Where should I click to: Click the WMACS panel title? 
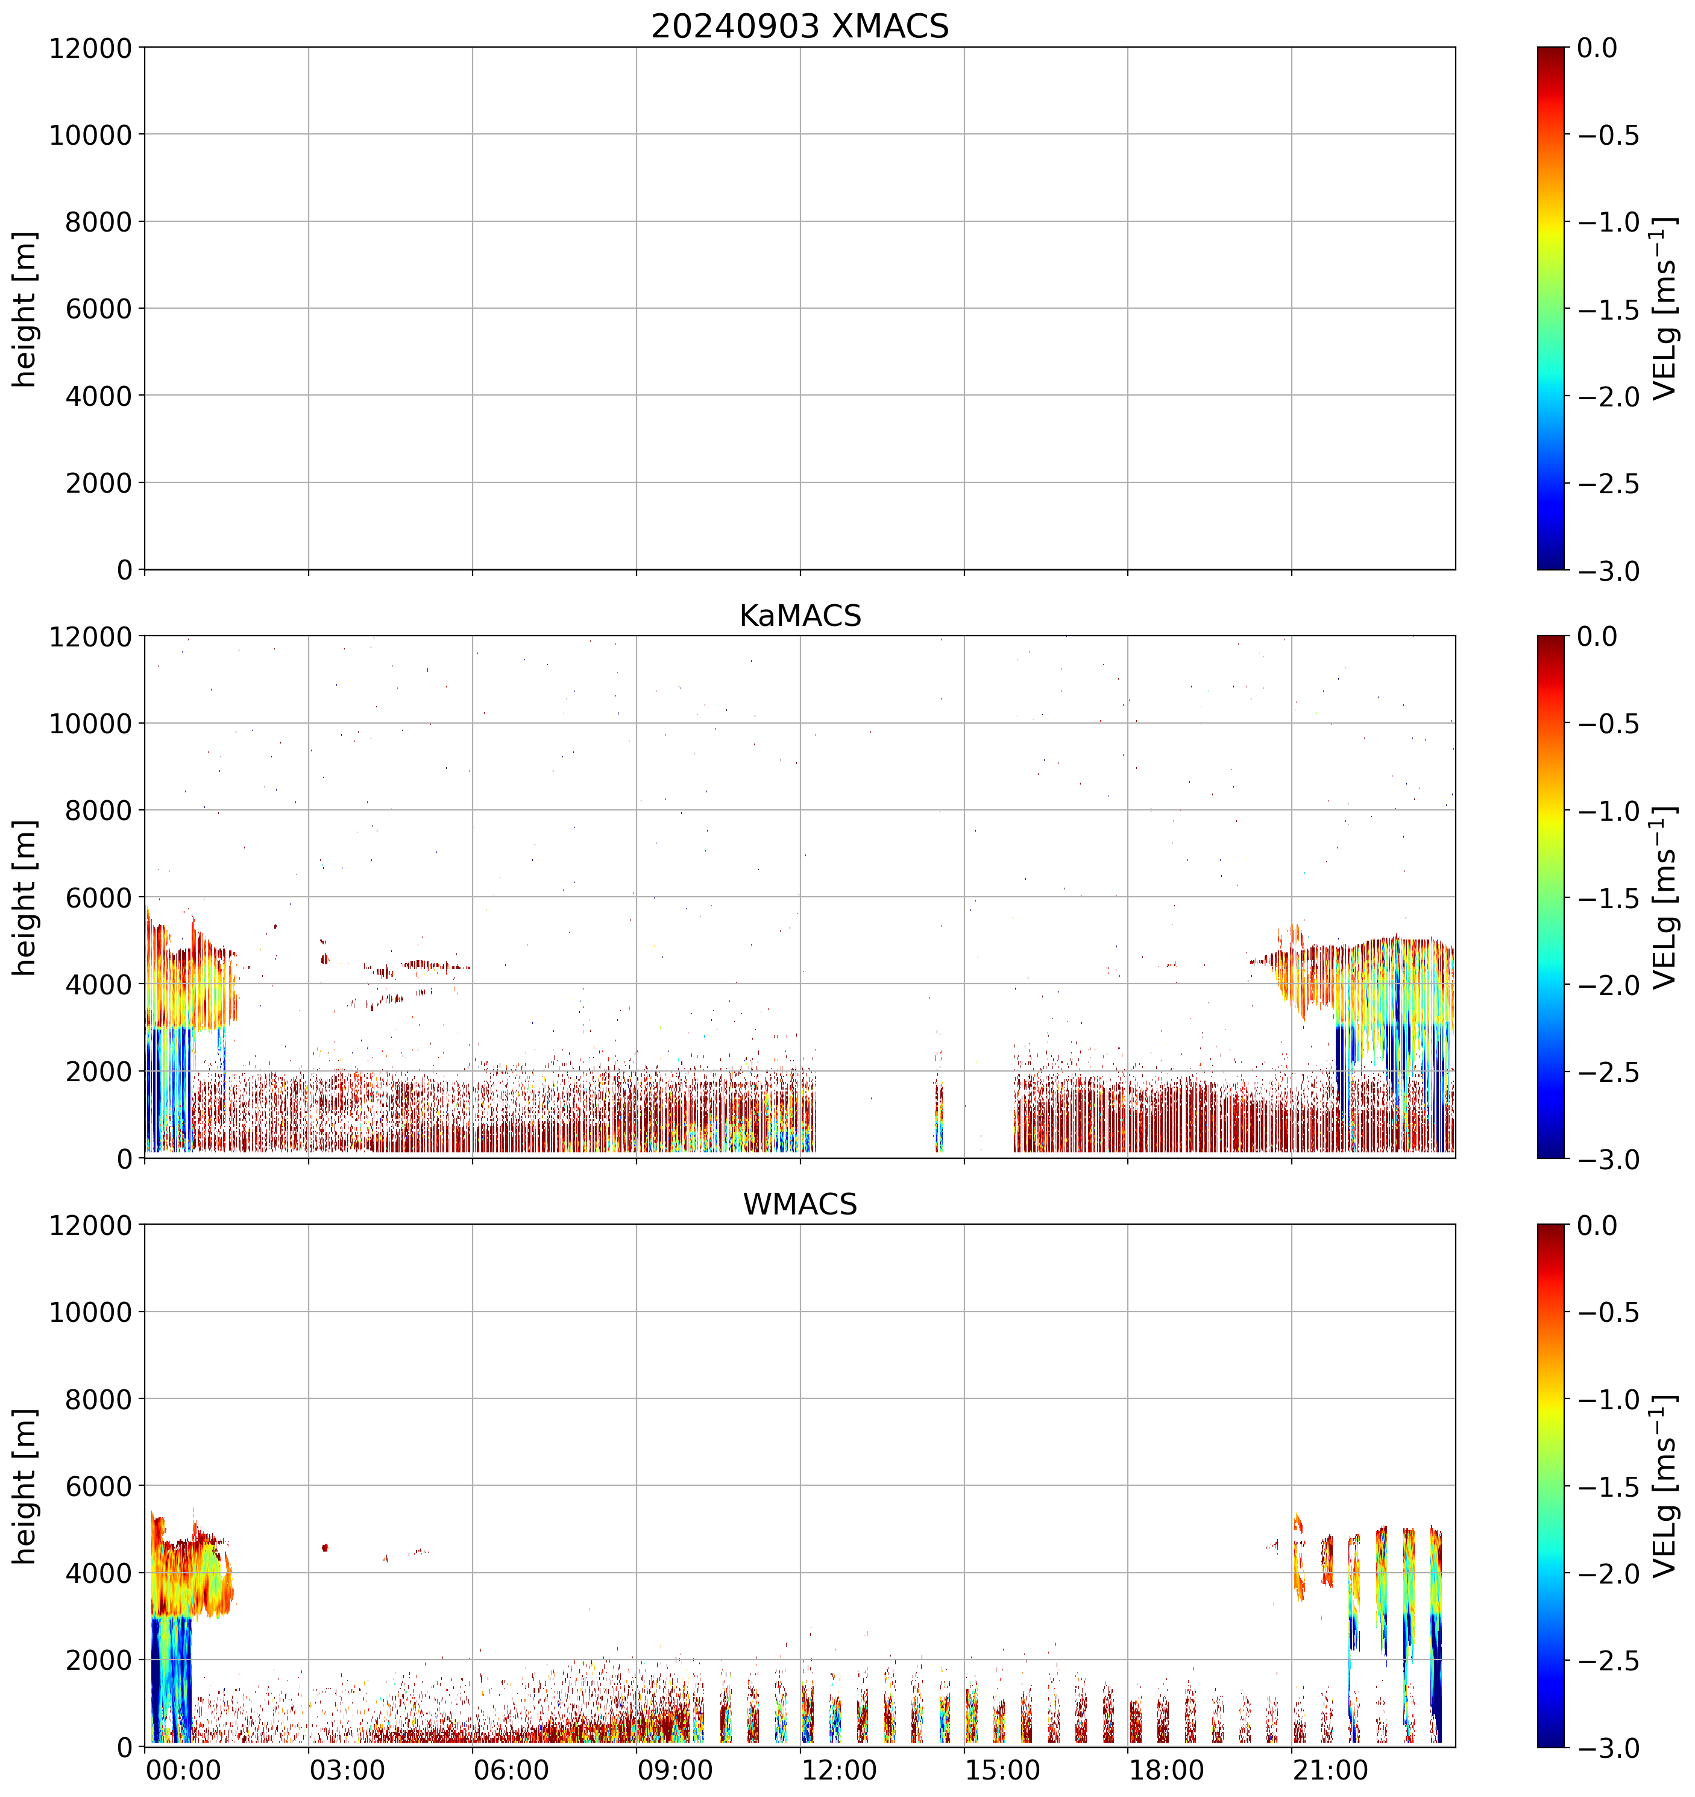(x=800, y=1205)
